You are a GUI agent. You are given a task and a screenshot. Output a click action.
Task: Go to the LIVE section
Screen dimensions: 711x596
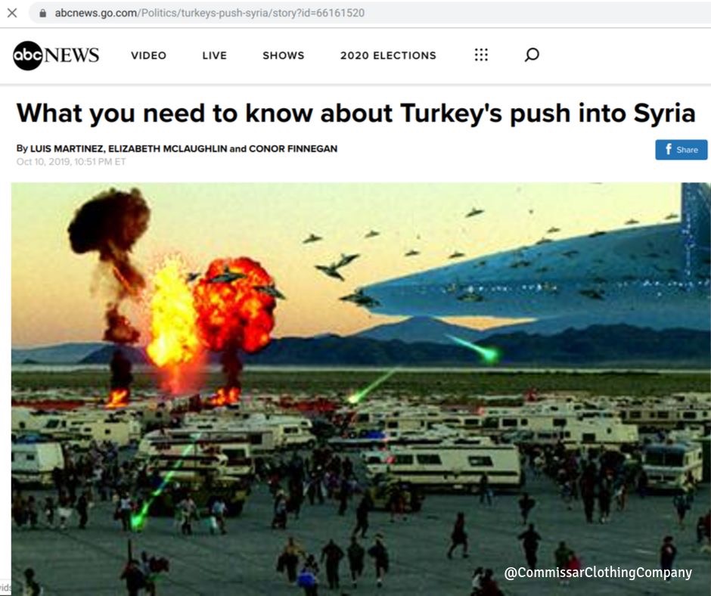[215, 55]
